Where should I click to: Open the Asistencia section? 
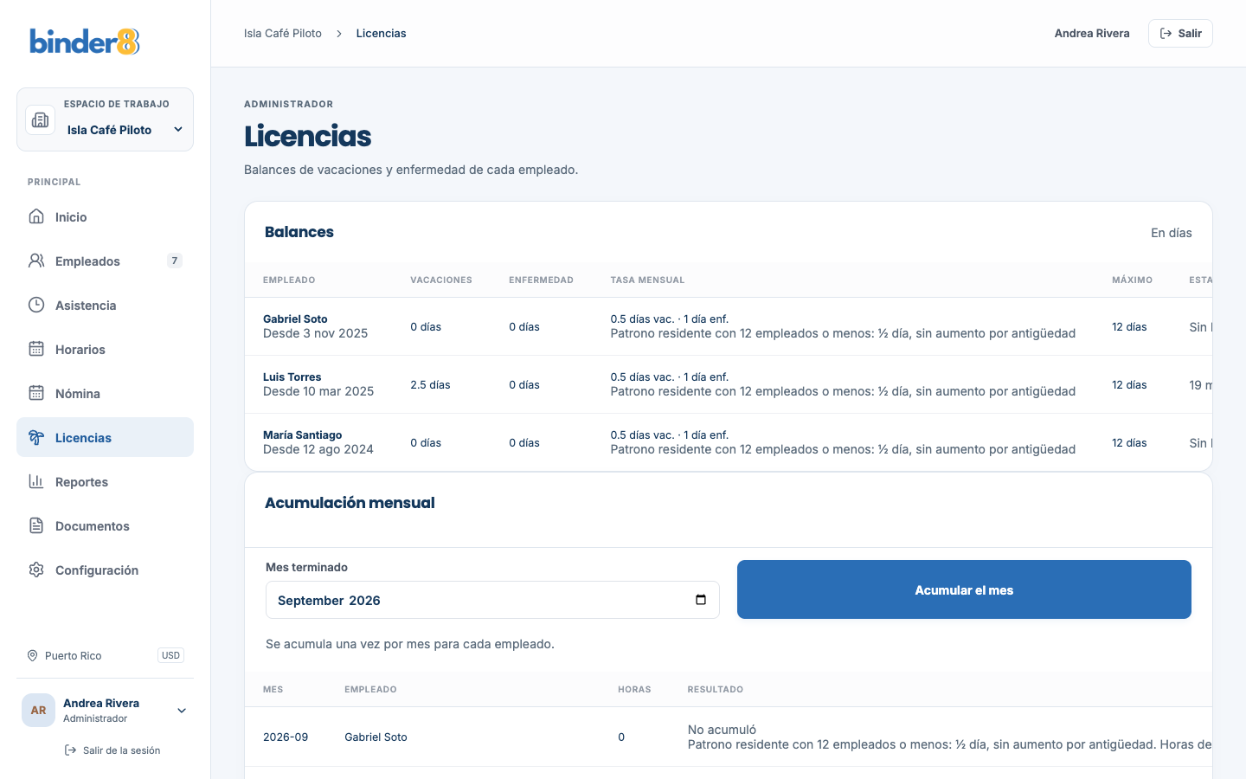pyautogui.click(x=105, y=305)
